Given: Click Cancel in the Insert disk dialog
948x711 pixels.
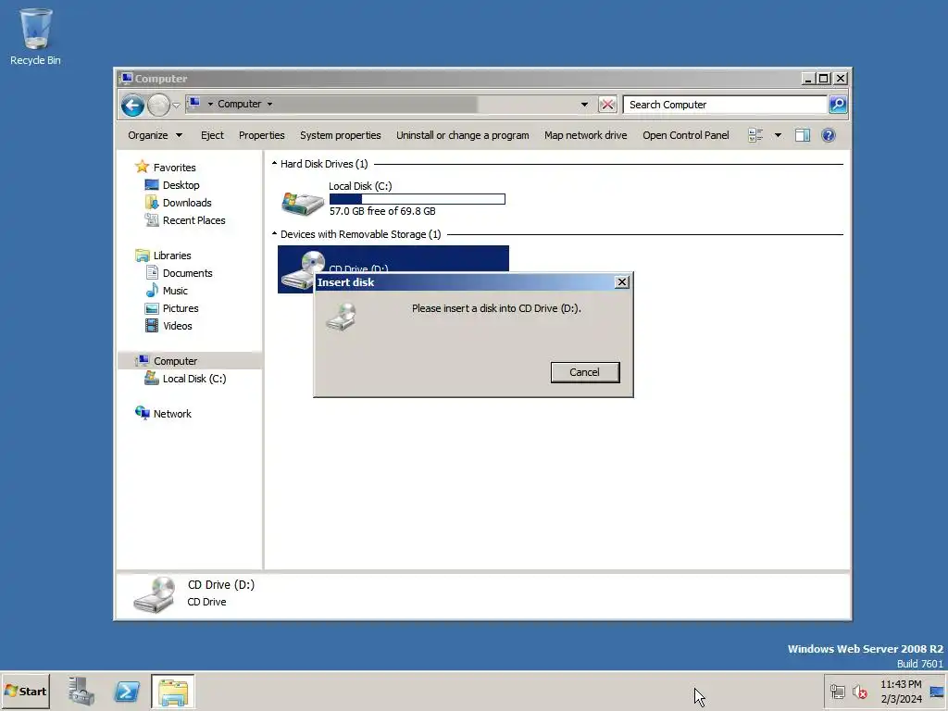Looking at the screenshot, I should point(585,372).
